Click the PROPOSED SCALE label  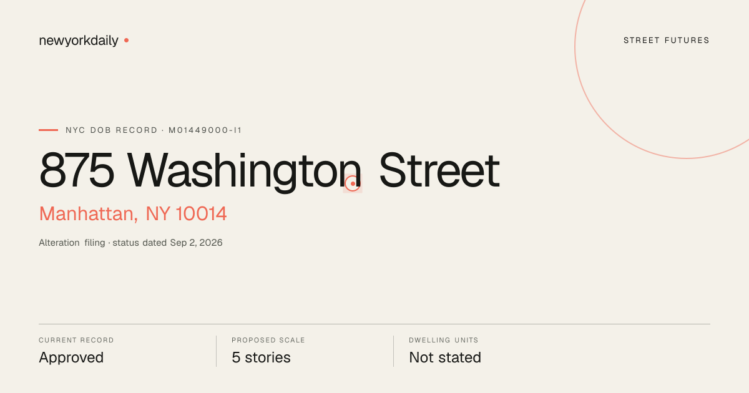click(x=268, y=341)
